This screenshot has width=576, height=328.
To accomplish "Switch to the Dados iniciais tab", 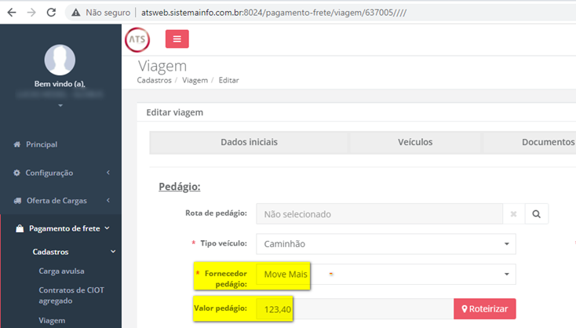I will pos(249,142).
